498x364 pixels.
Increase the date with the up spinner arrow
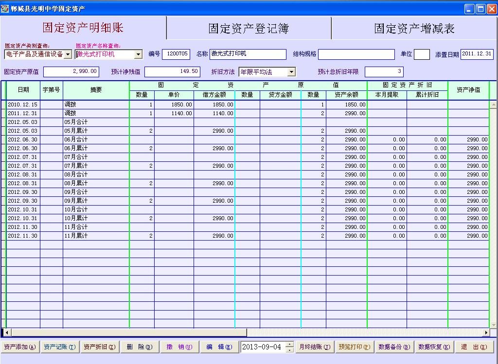coord(290,345)
